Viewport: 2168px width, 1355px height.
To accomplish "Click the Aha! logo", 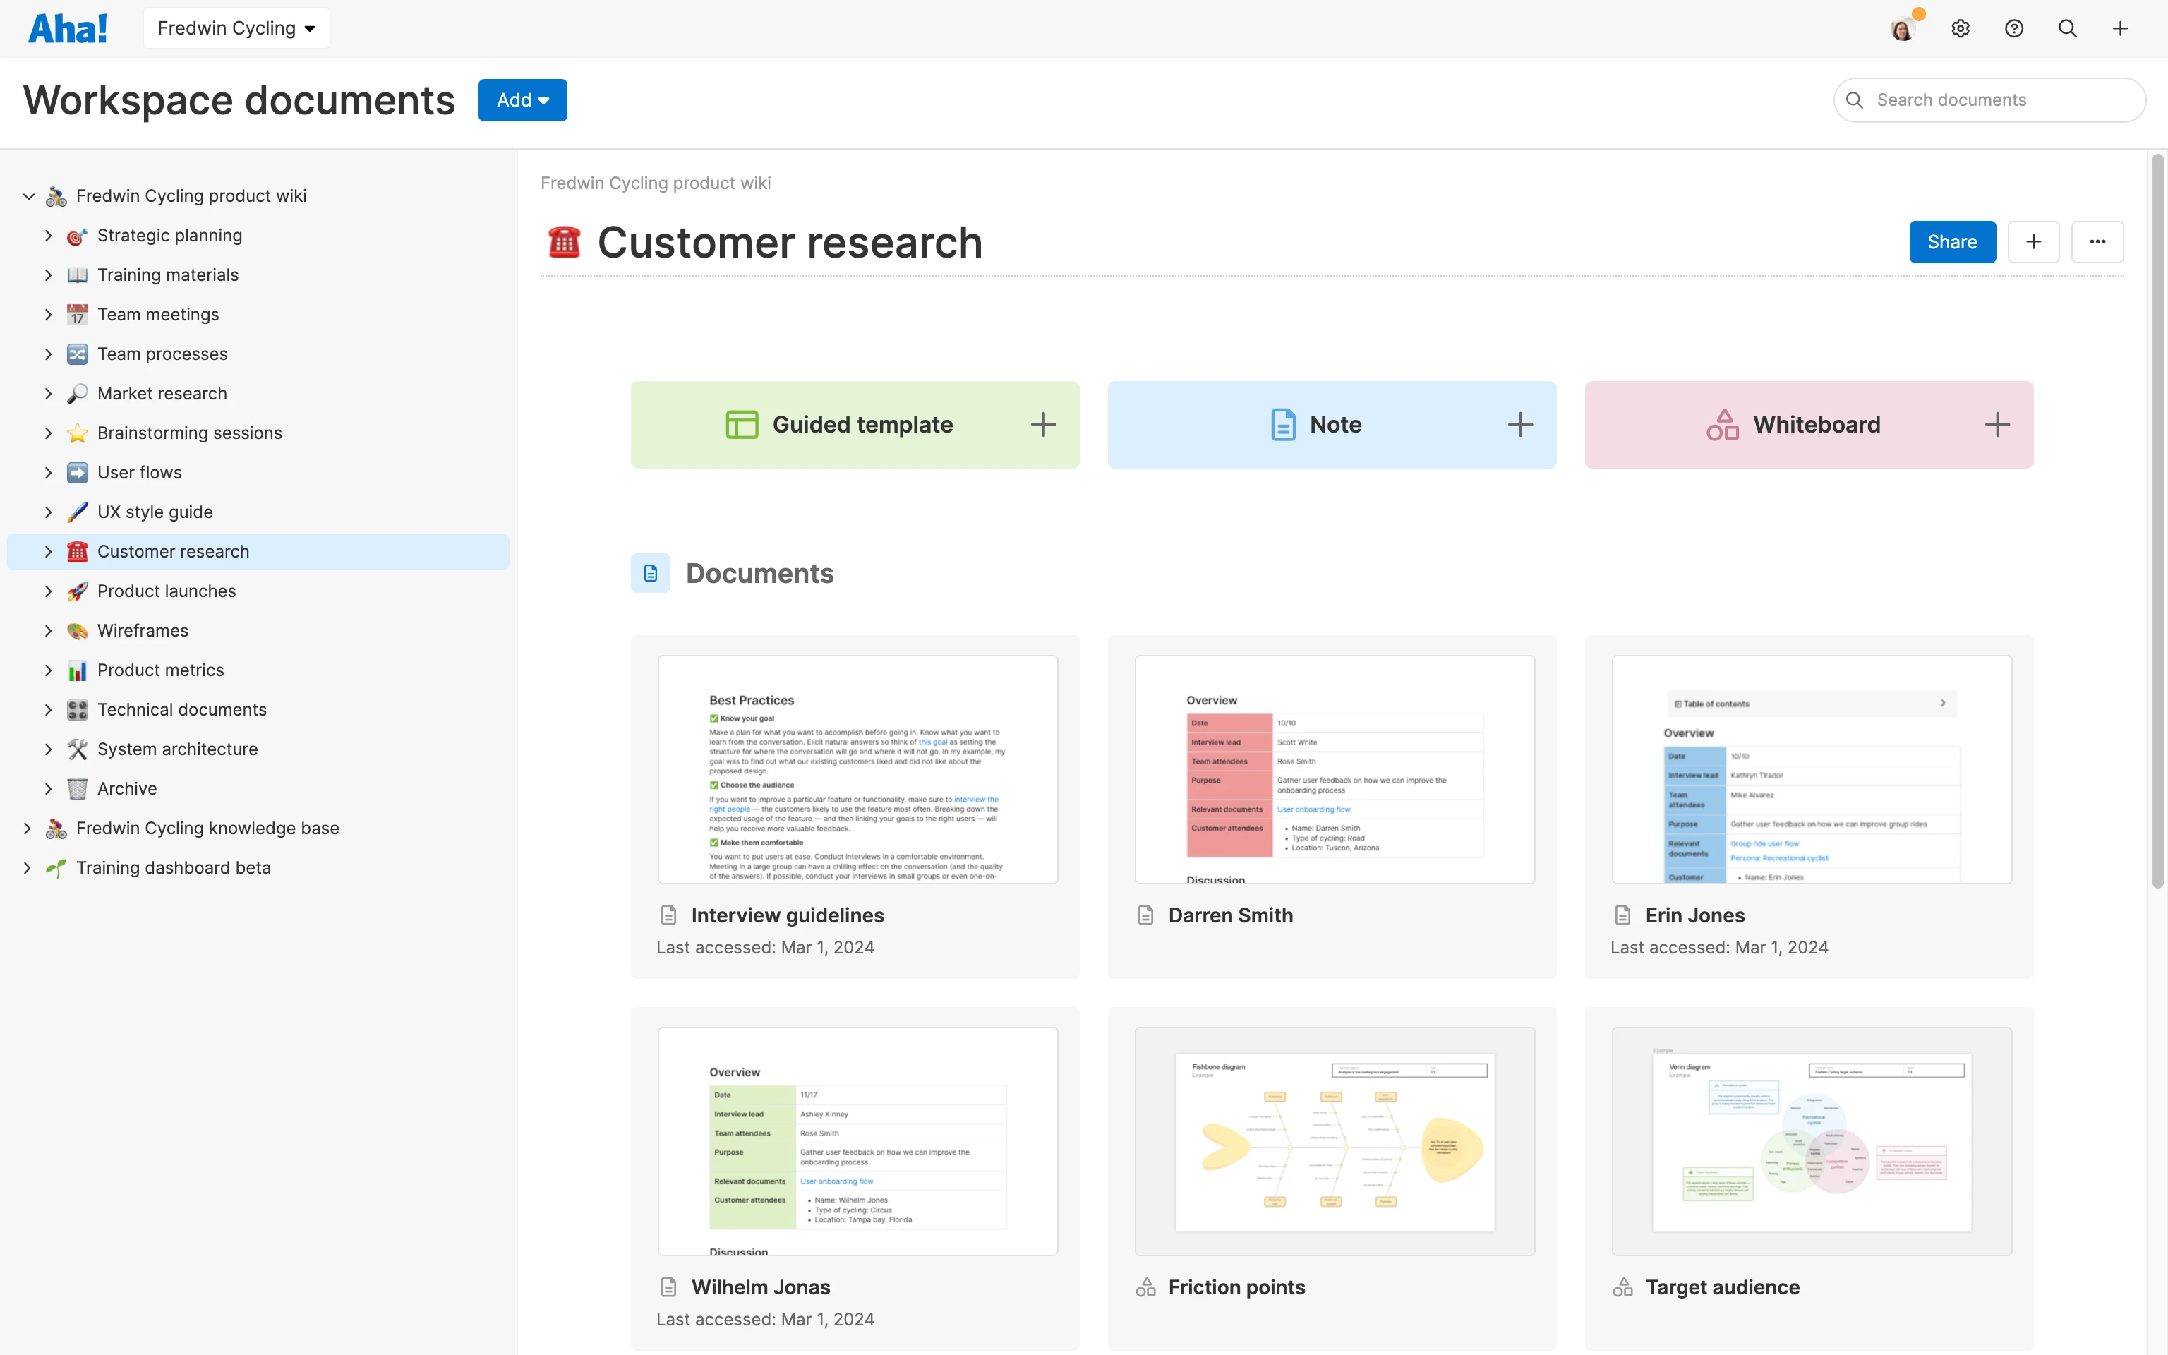I will pos(68,28).
